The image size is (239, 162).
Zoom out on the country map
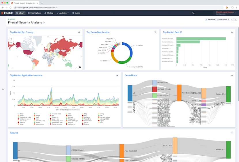[11, 43]
